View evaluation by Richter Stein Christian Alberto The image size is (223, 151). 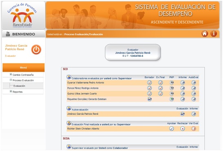pyautogui.click(x=194, y=129)
